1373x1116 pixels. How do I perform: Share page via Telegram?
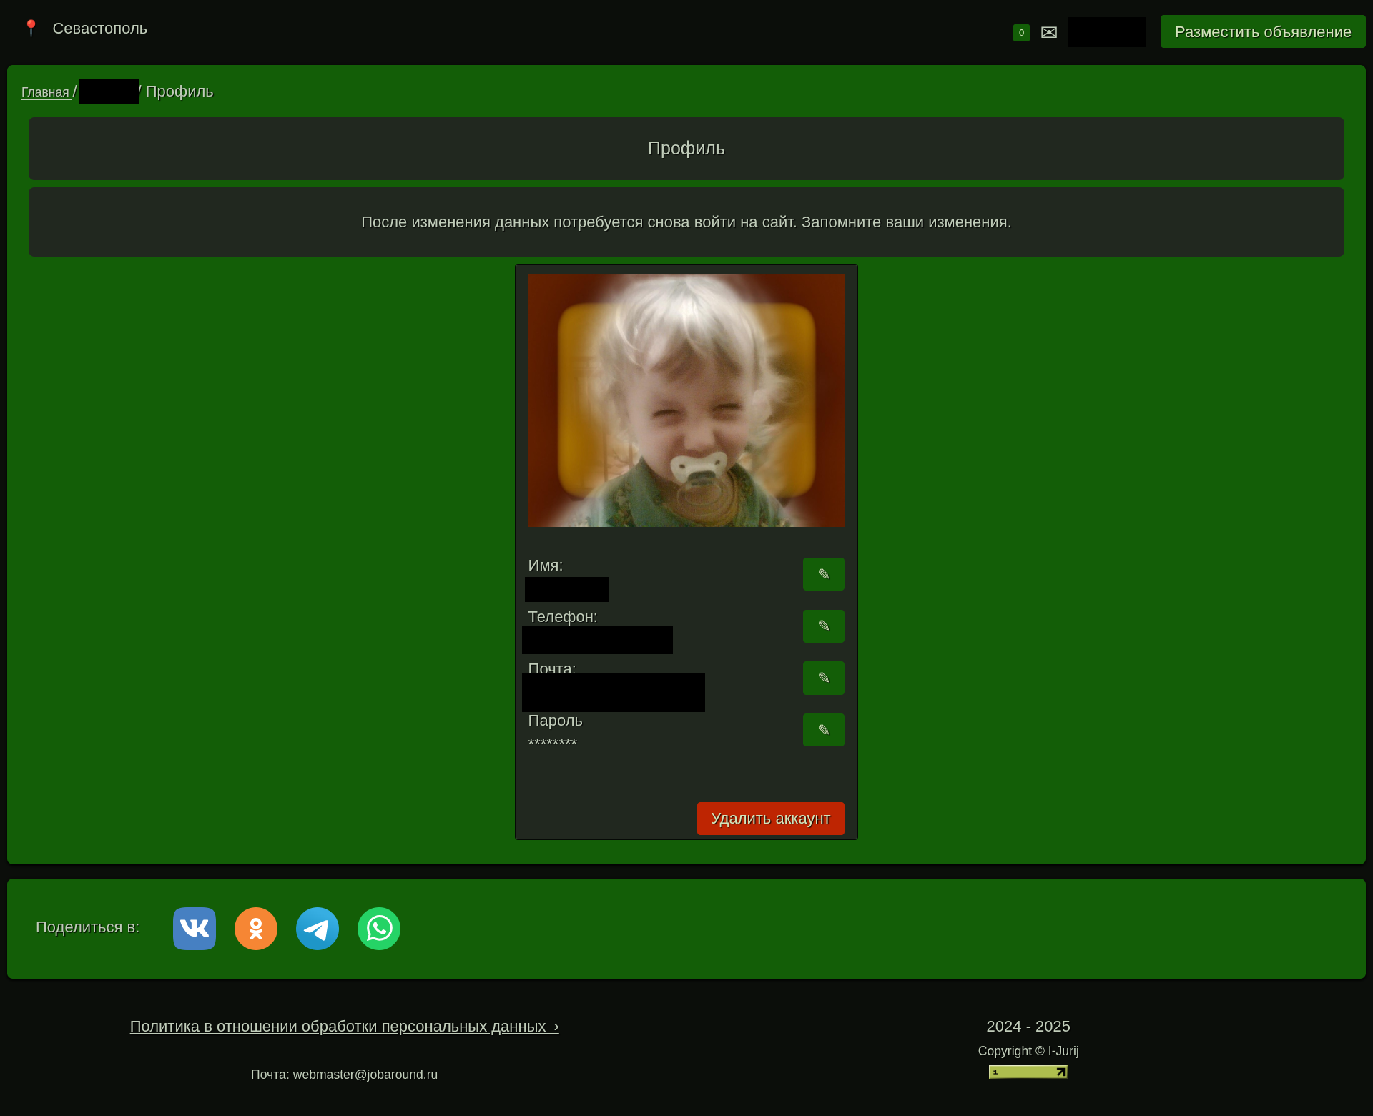tap(318, 929)
